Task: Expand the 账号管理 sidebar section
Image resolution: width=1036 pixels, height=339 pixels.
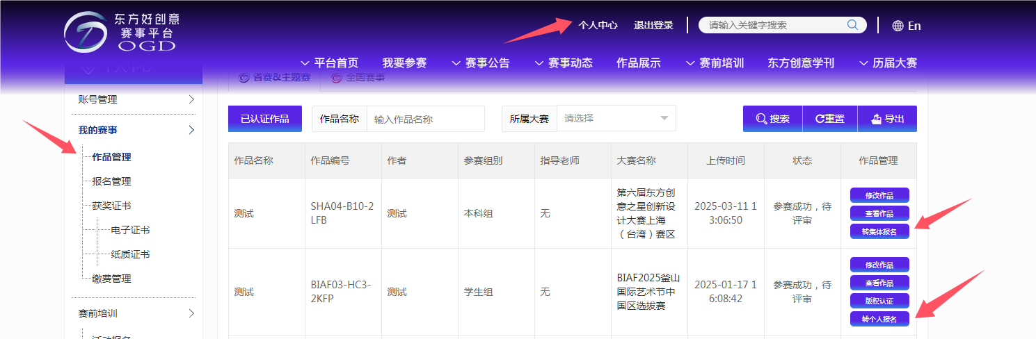Action: pos(191,99)
